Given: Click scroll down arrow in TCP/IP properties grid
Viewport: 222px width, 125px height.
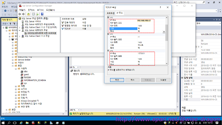Looking at the screenshot, I should [x=167, y=63].
